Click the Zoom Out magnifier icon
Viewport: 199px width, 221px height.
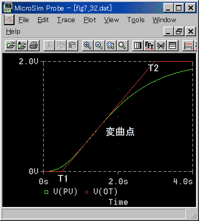pyautogui.click(x=99, y=45)
